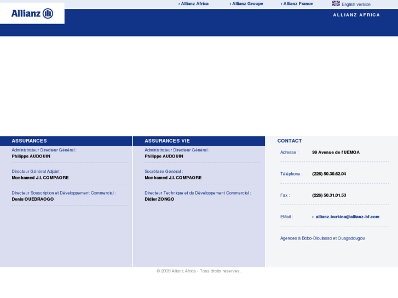Screen dimensions: 398x298
Task: Click the Directeur Général Adjoint label
Action: click(37, 172)
